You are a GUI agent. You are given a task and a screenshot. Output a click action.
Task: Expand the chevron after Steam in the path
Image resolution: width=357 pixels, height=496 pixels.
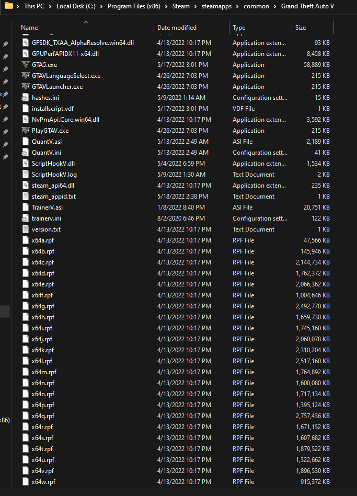coord(195,6)
